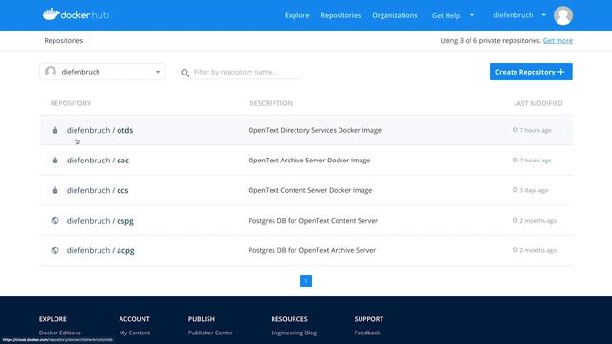The height and width of the screenshot is (344, 612).
Task: Click globe icon for diefenbruch / cspg
Action: pos(55,221)
